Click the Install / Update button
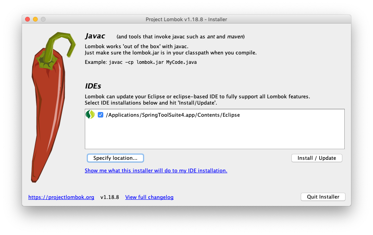This screenshot has height=235, width=373. (x=316, y=158)
